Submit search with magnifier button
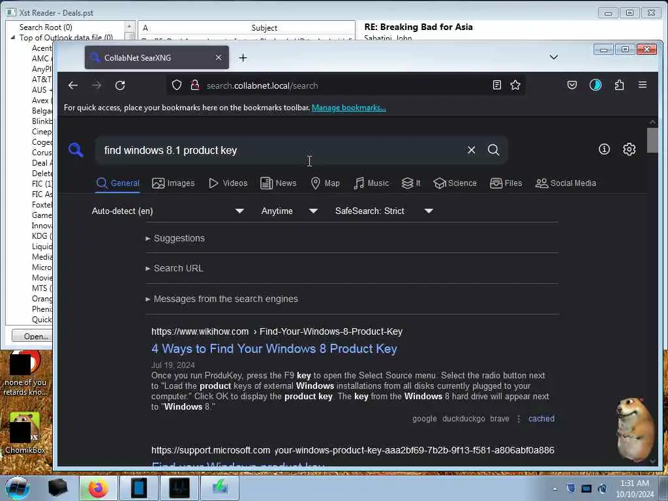The width and height of the screenshot is (668, 501). [493, 150]
